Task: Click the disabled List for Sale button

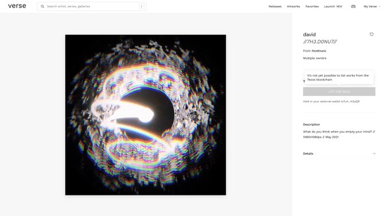Action: tap(339, 92)
